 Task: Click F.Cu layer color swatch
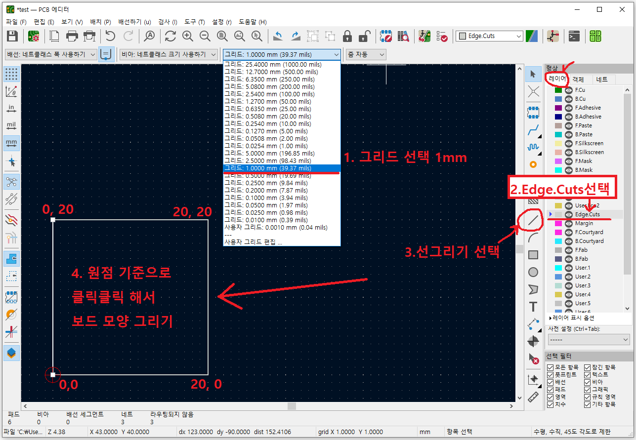(558, 90)
